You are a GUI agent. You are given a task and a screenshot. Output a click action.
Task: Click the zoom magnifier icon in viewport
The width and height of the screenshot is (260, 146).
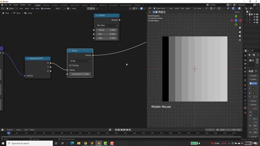(x=240, y=28)
